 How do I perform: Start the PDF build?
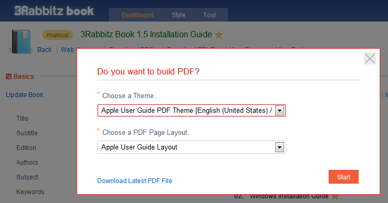[x=343, y=177]
